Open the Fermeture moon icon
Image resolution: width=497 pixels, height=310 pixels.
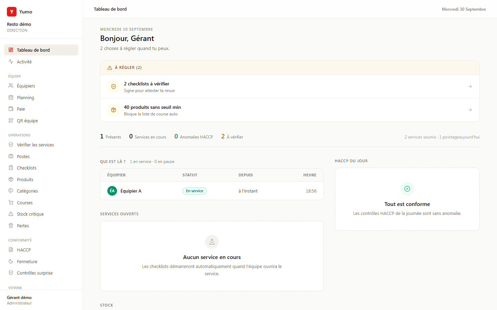[11, 261]
